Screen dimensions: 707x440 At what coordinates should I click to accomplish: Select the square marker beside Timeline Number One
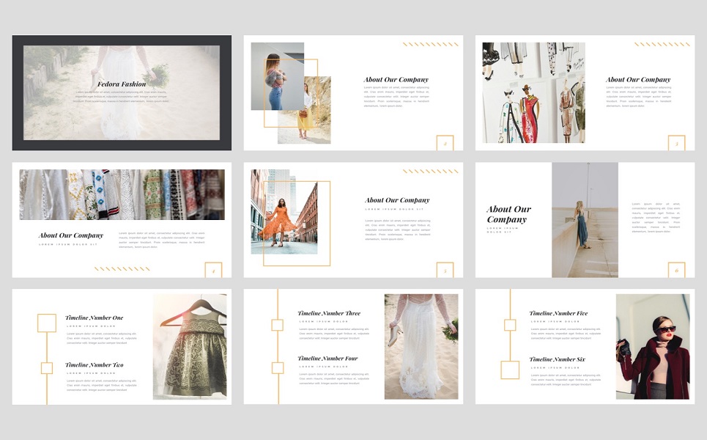(47, 323)
